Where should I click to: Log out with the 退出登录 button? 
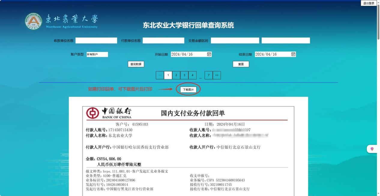tap(369, 3)
